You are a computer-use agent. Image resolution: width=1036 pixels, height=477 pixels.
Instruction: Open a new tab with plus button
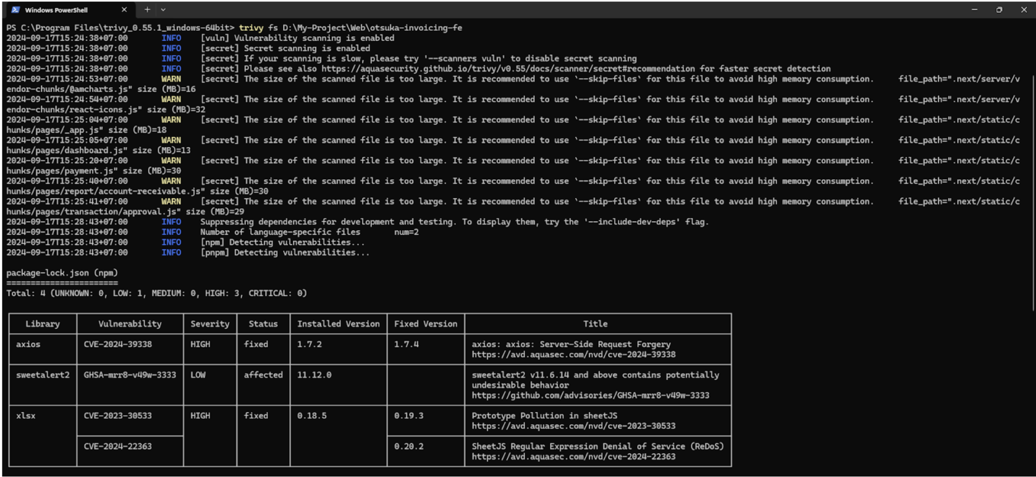tap(147, 9)
